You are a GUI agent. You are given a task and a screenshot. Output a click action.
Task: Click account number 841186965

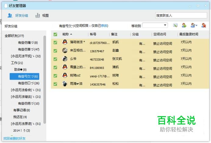tap(97, 68)
